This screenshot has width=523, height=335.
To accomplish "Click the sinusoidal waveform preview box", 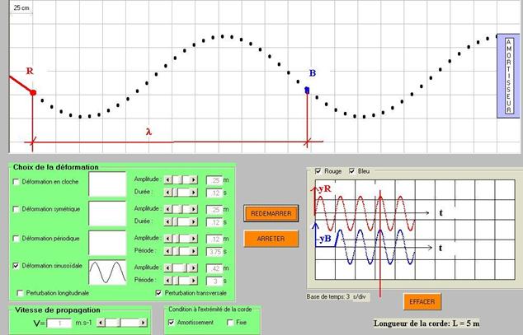I will [107, 271].
